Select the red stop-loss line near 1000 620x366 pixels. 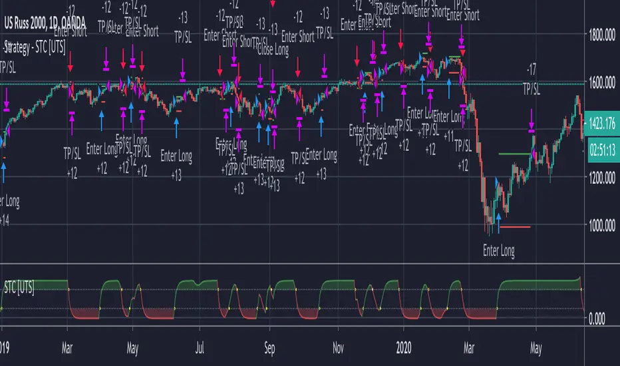coord(515,227)
